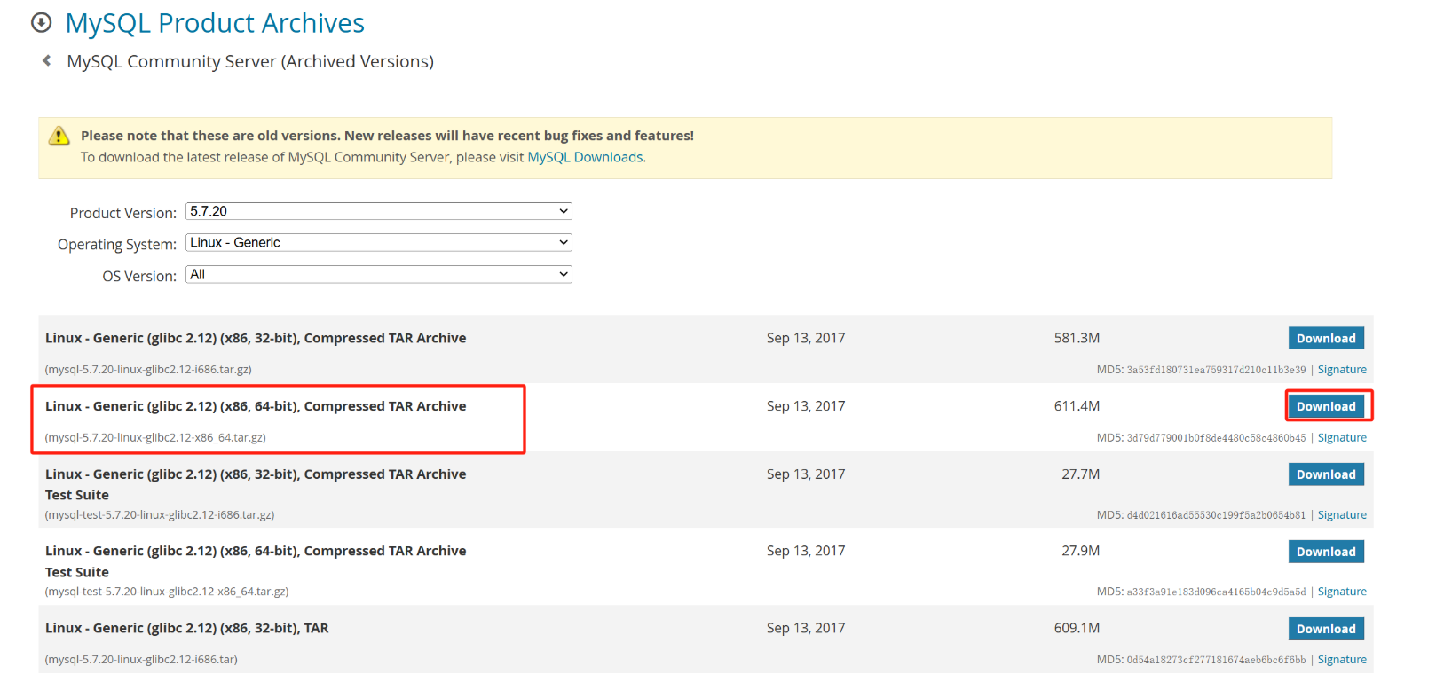The height and width of the screenshot is (682, 1436).
Task: Open the Product Version dropdown showing 5.7.20
Action: (378, 211)
